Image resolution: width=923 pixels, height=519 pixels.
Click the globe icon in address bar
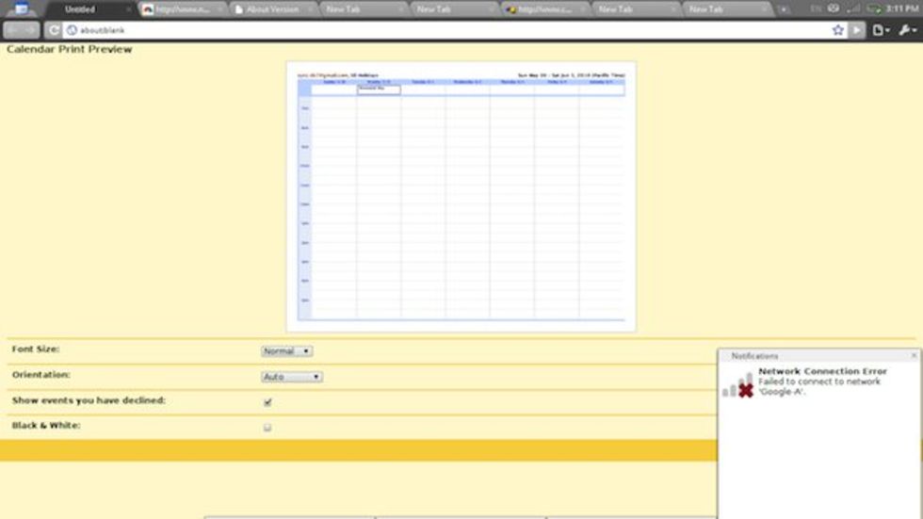pyautogui.click(x=72, y=30)
